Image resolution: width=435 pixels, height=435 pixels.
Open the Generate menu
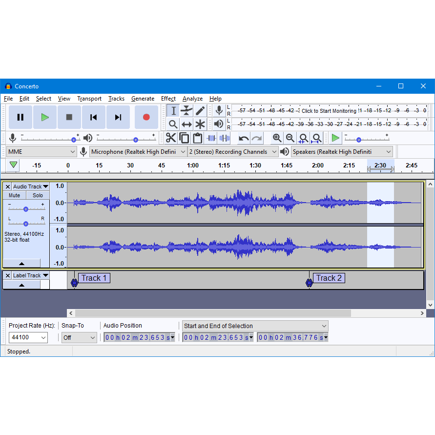tap(143, 99)
